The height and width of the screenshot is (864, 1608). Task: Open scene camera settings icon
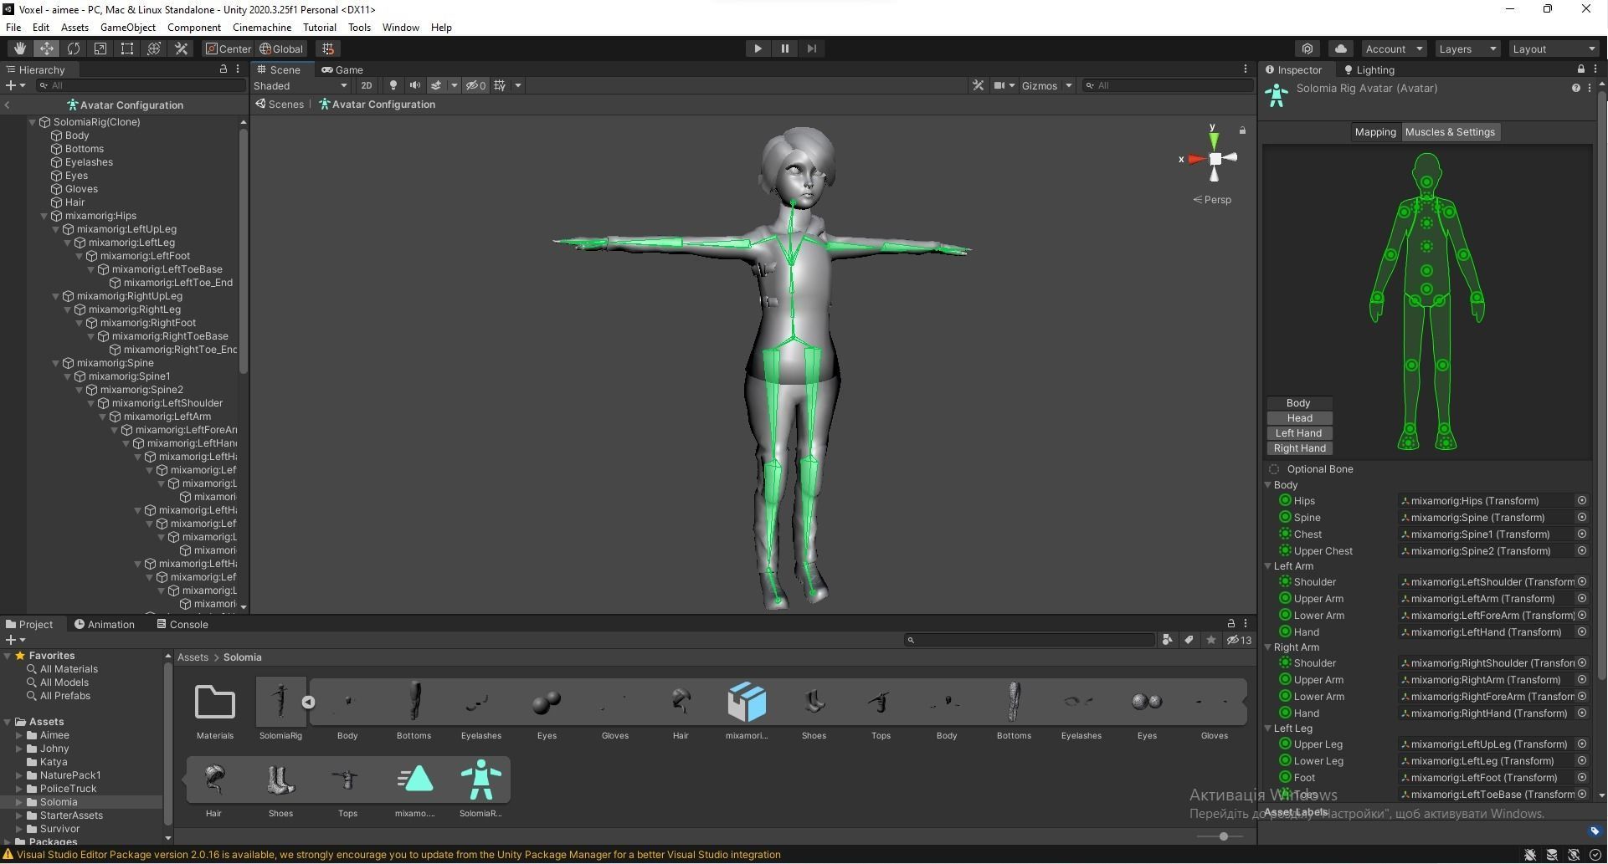(x=999, y=85)
